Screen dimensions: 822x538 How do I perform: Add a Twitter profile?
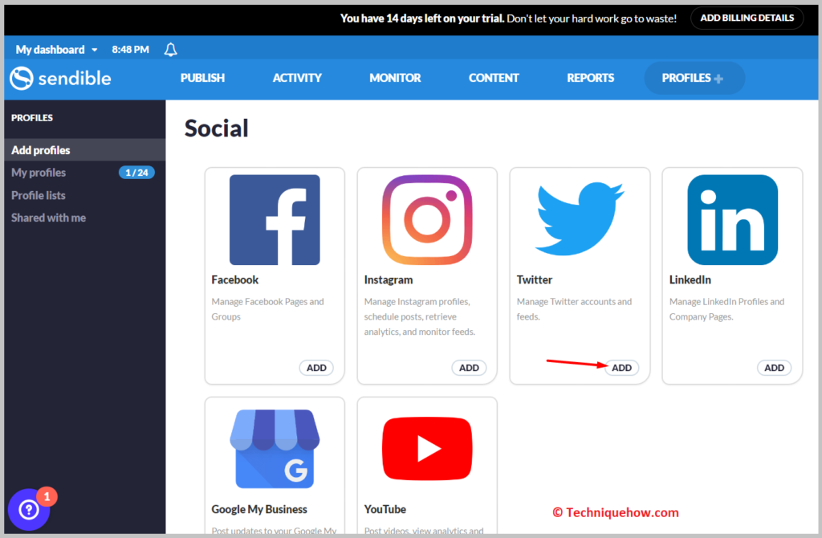pyautogui.click(x=621, y=368)
